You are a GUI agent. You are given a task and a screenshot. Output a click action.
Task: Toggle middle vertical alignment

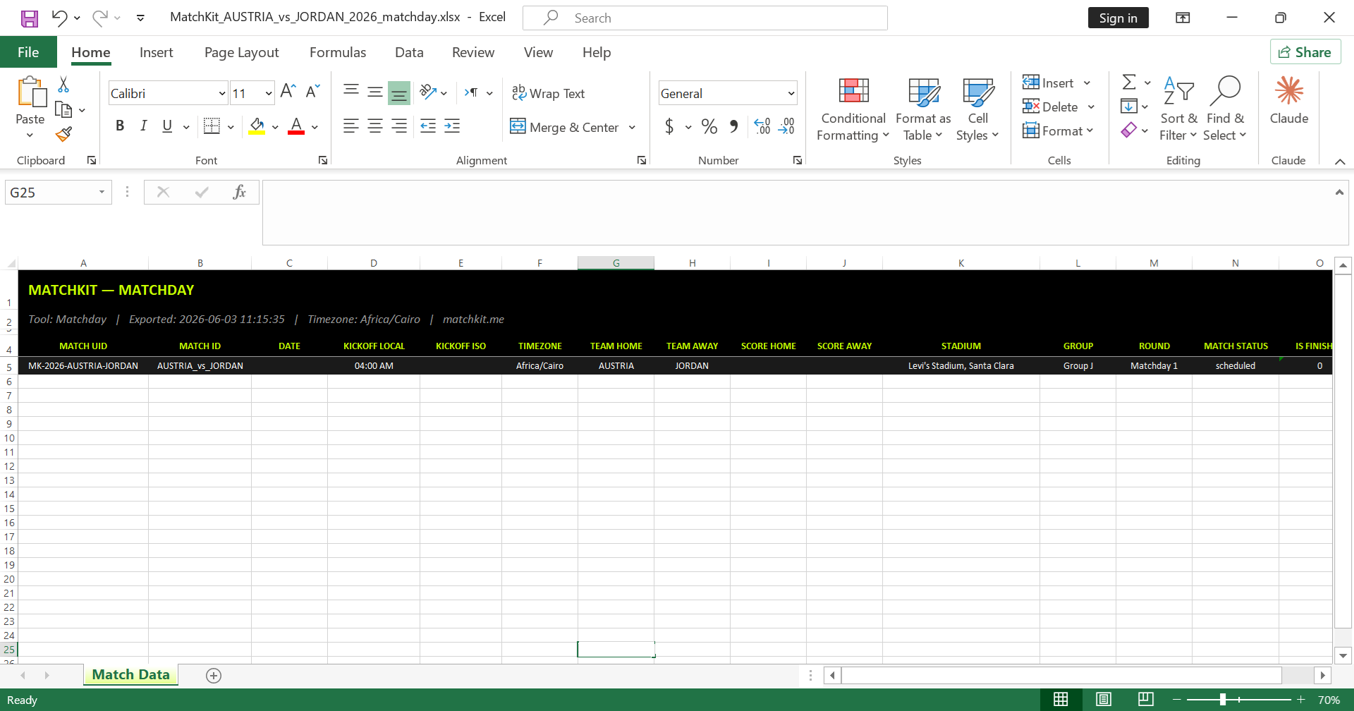(x=375, y=92)
